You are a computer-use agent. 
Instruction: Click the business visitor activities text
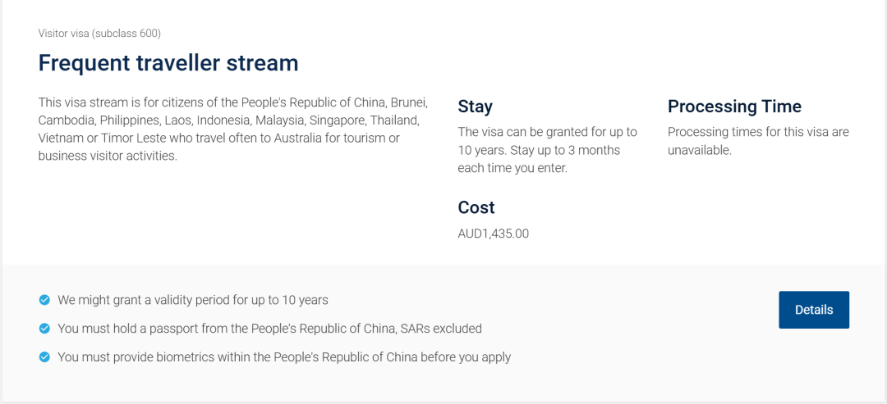pos(108,156)
